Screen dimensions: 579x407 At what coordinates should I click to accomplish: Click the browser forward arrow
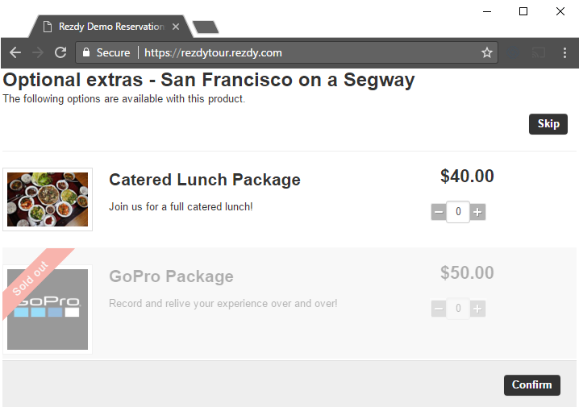38,52
